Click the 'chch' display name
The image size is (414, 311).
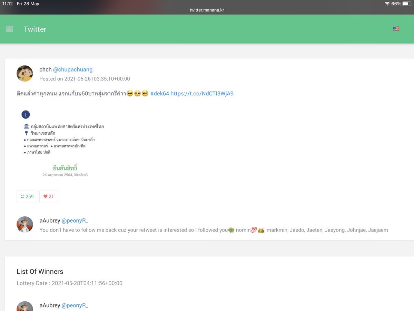point(45,69)
